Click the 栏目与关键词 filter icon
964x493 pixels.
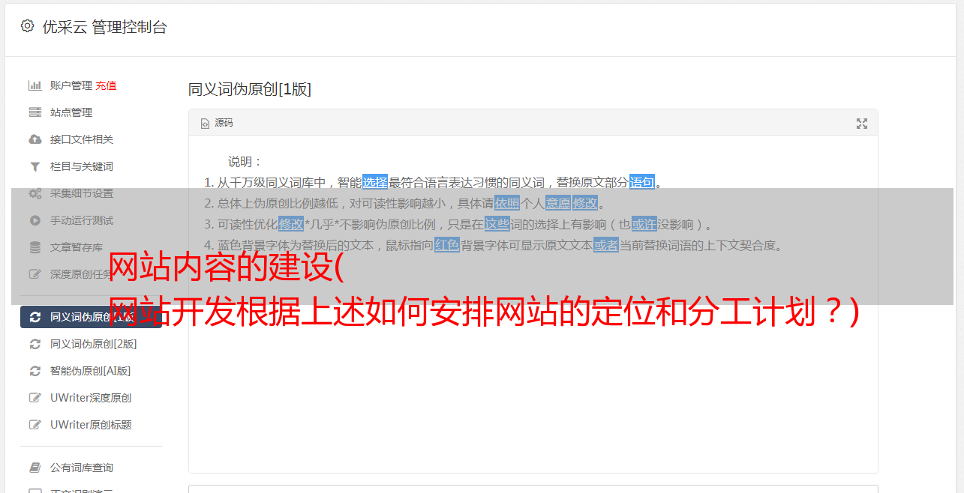[x=35, y=166]
